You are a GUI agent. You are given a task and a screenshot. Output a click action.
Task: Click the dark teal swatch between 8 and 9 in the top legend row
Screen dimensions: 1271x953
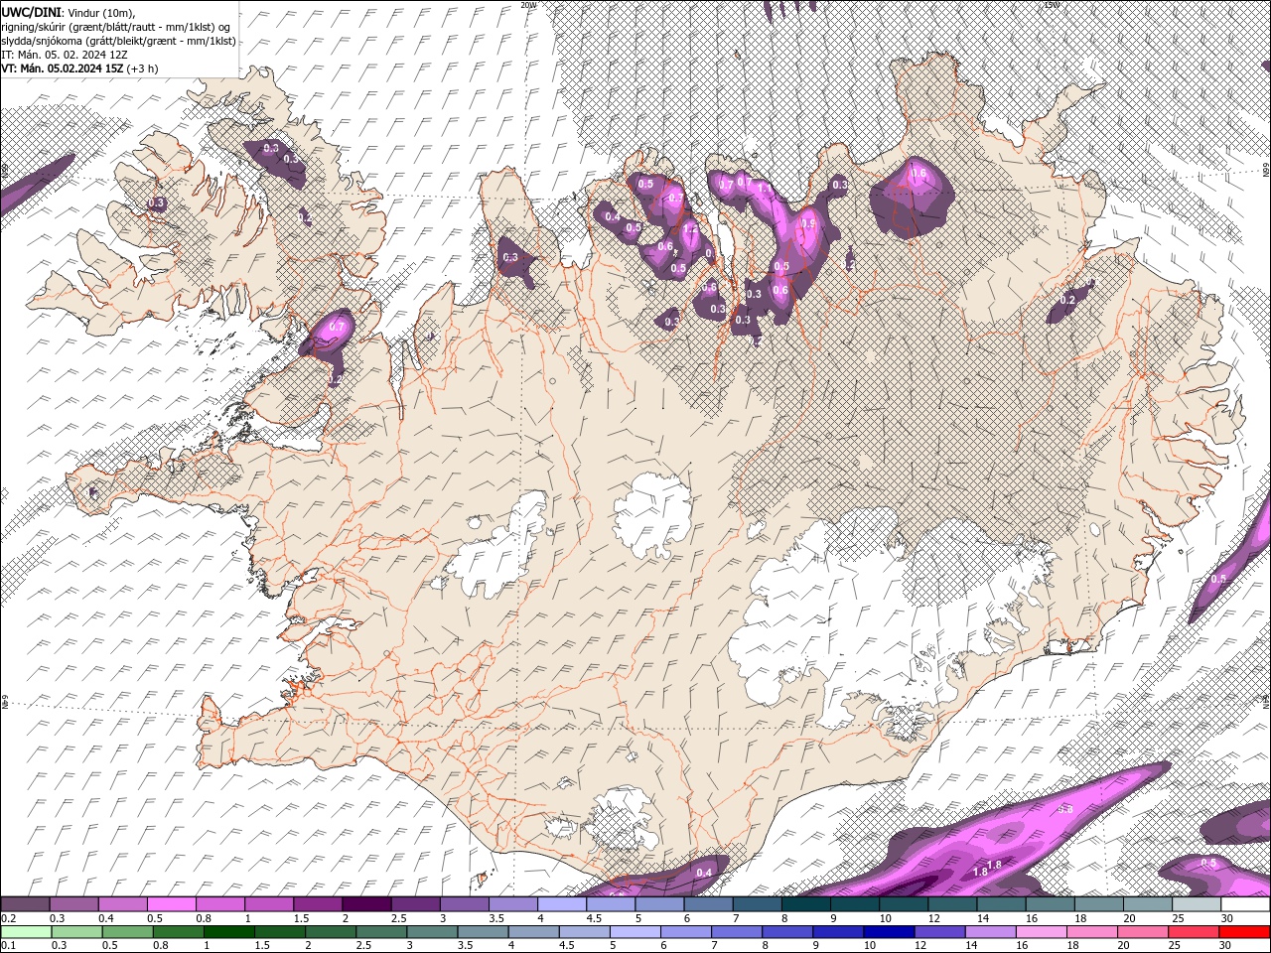point(806,904)
